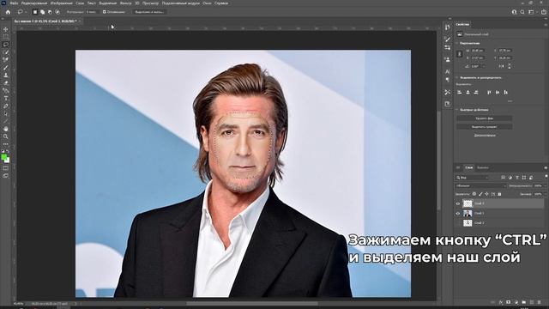The height and width of the screenshot is (309, 549).
Task: Collapse the align and distribute section
Action: (x=457, y=78)
